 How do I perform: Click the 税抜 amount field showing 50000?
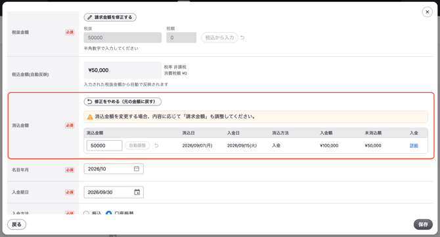(x=123, y=37)
